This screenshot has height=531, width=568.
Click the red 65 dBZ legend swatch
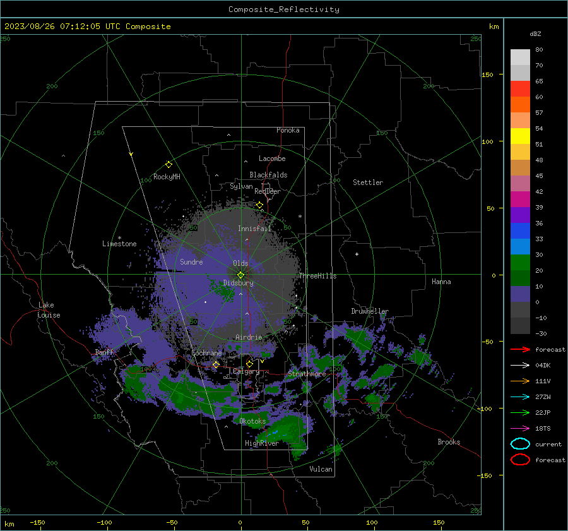click(x=520, y=88)
